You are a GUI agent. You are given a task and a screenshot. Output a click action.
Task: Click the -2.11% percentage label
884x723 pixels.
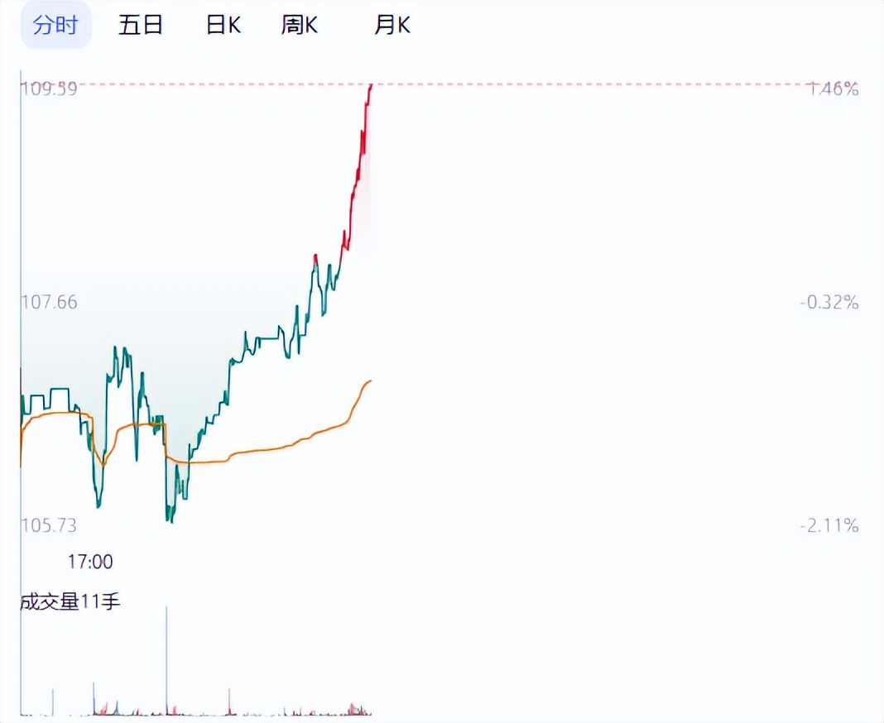click(x=825, y=525)
